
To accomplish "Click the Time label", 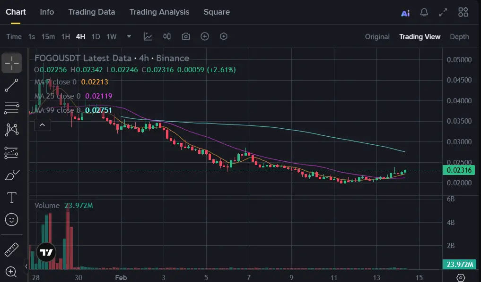I will [14, 37].
